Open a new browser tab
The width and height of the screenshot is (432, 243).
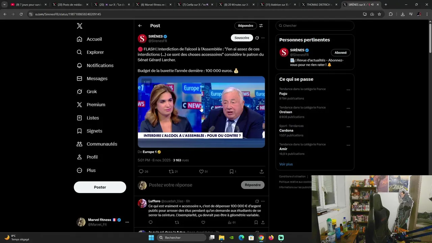click(x=386, y=5)
